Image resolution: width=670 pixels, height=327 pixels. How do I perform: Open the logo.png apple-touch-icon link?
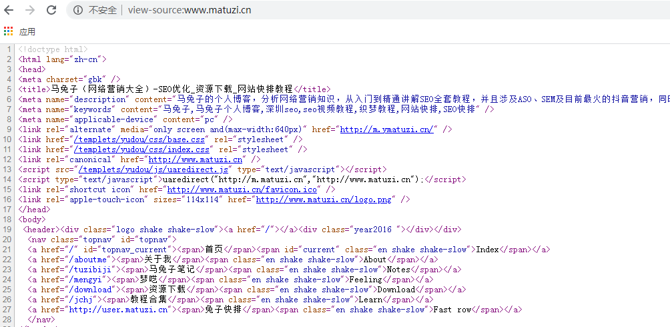coord(324,199)
